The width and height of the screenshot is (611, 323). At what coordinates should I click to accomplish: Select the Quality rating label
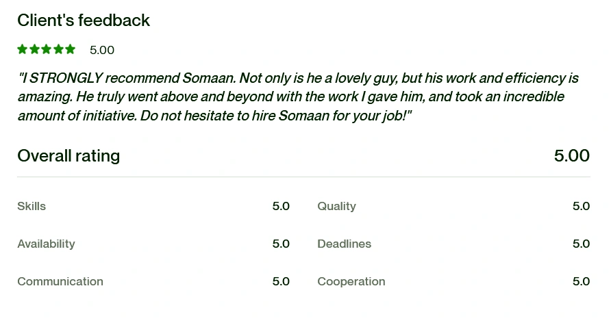click(336, 206)
